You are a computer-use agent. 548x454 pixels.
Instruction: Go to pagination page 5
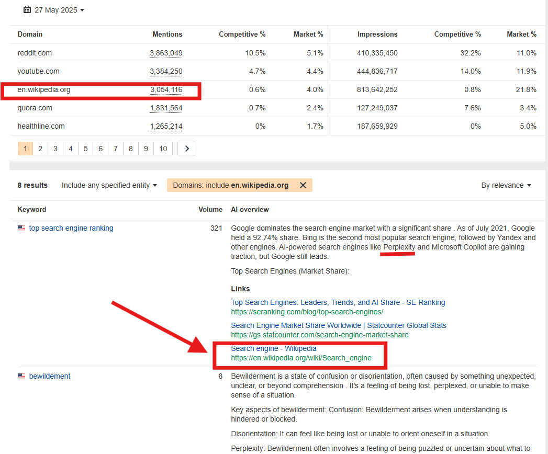coord(86,149)
